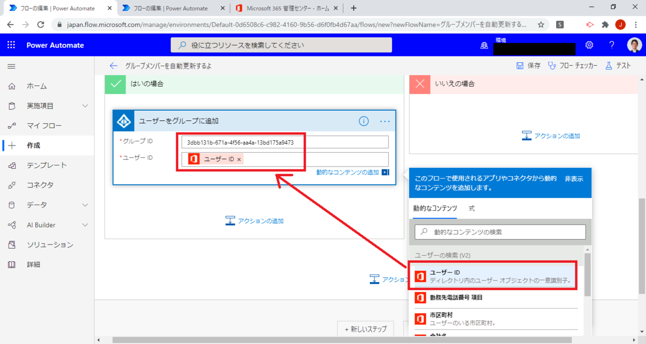Open the help question mark icon

tap(612, 45)
